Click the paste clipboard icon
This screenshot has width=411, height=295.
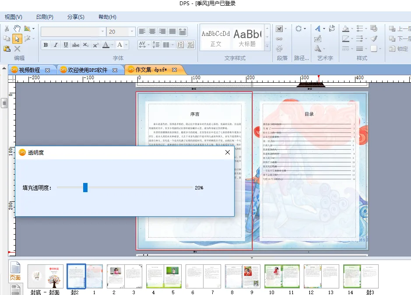pyautogui.click(x=7, y=49)
